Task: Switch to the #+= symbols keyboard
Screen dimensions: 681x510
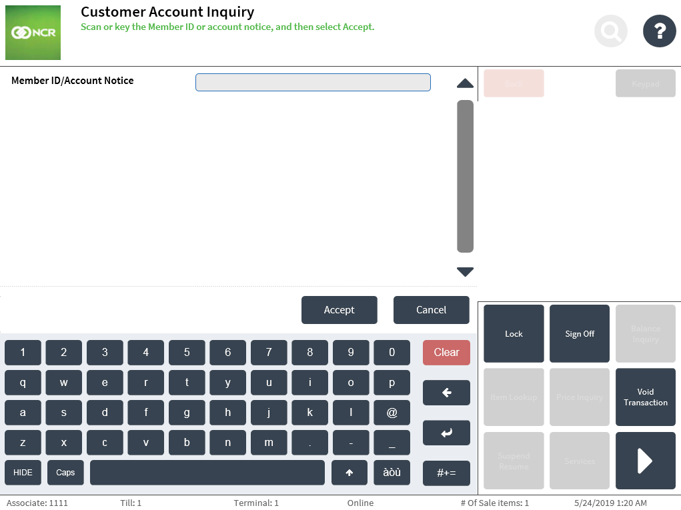Action: click(446, 473)
